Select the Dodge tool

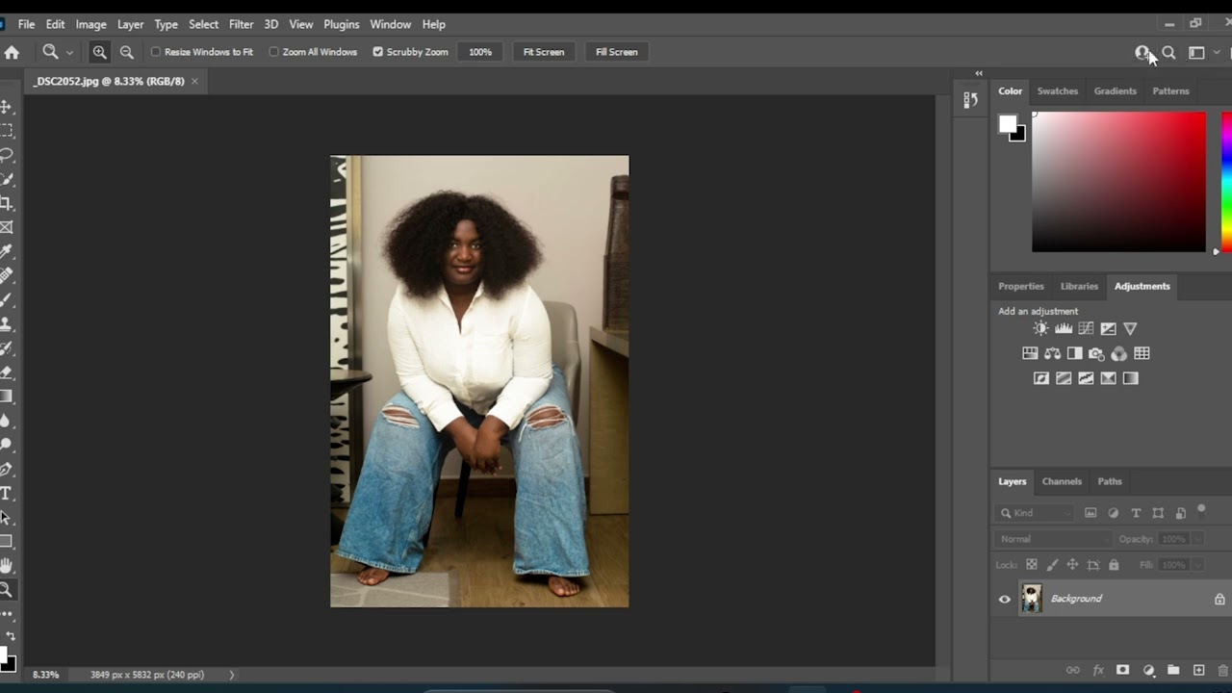(6, 445)
